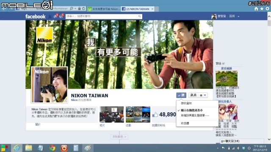Click the page scrollbar up arrow
The width and height of the screenshot is (271, 152).
[x=269, y=16]
